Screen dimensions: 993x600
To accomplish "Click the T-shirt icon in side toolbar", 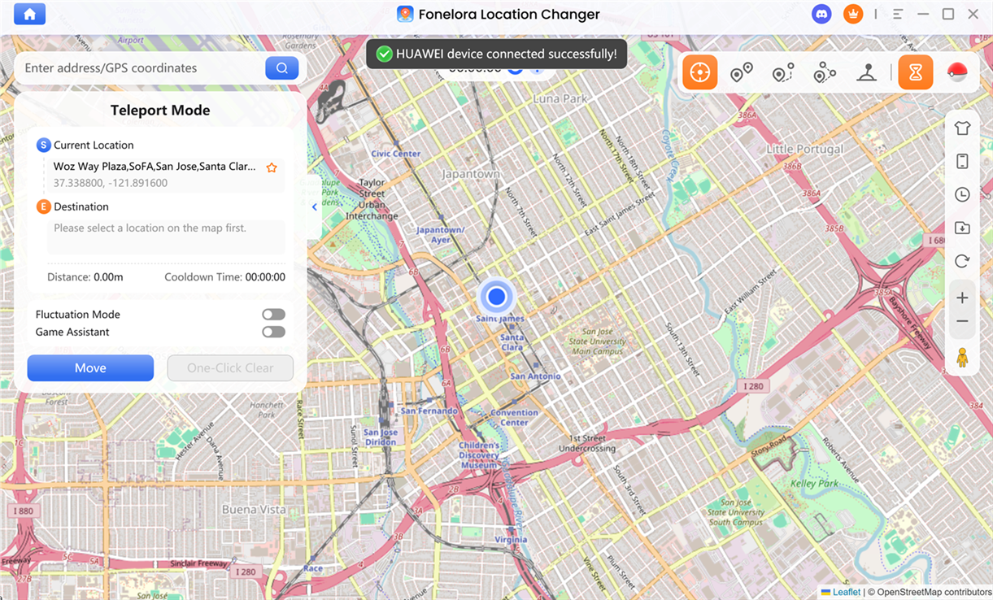I will tap(962, 128).
